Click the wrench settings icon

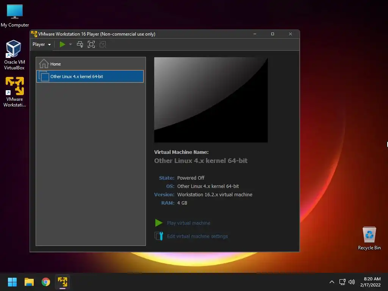click(159, 236)
